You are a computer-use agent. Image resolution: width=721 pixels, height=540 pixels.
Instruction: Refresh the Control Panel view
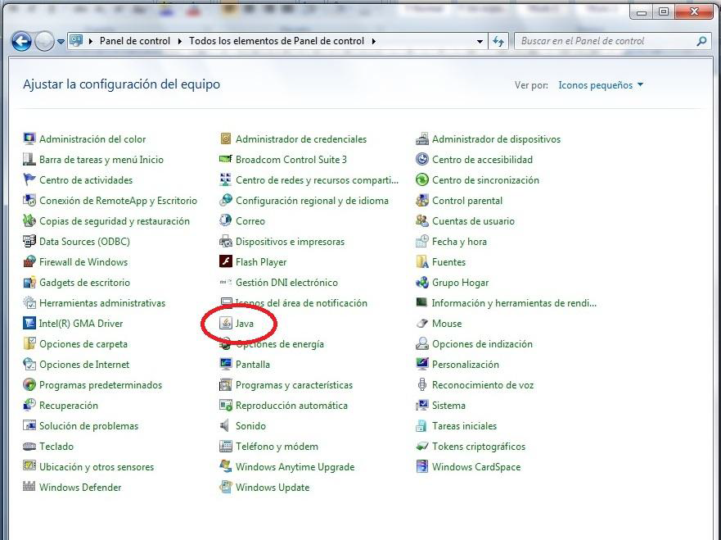[498, 41]
